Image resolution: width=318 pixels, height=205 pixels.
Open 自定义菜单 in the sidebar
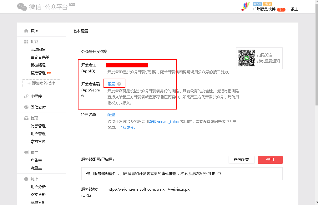click(x=40, y=57)
